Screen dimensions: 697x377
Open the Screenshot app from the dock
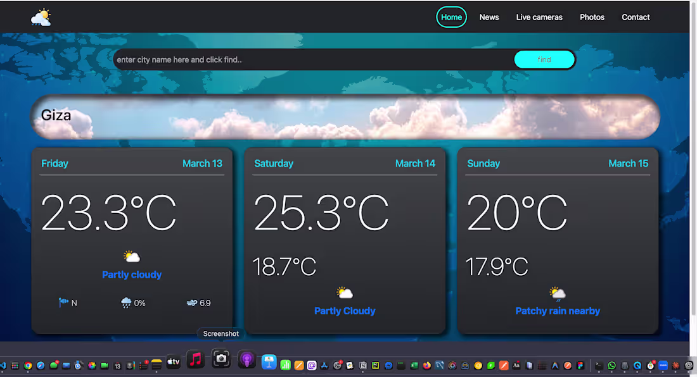pyautogui.click(x=221, y=359)
